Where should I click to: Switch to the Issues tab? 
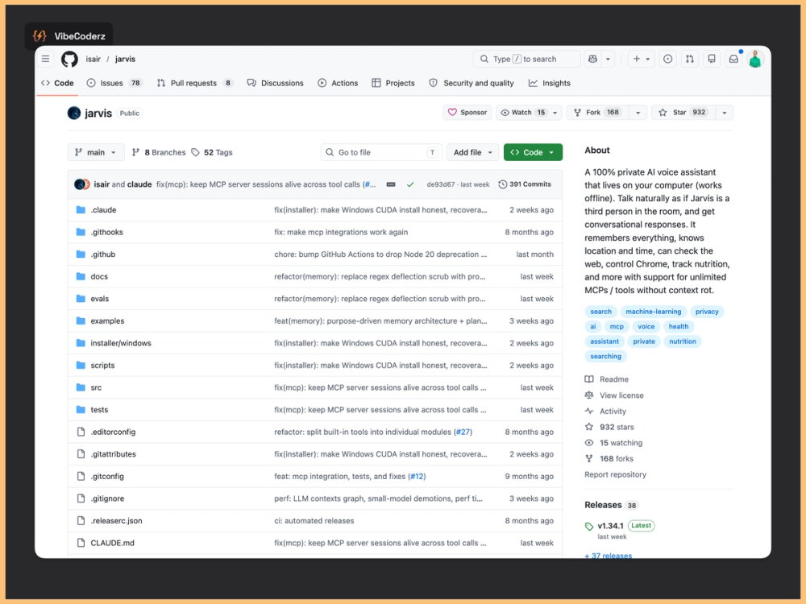(x=114, y=83)
